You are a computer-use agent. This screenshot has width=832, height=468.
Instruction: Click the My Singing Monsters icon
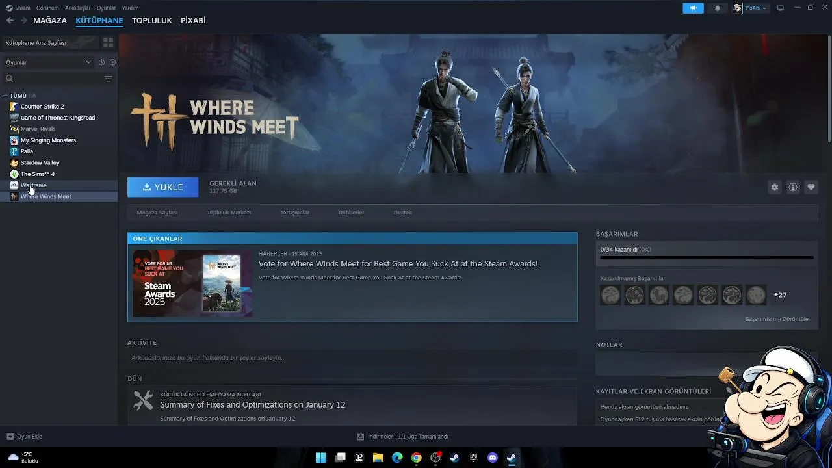click(x=14, y=140)
